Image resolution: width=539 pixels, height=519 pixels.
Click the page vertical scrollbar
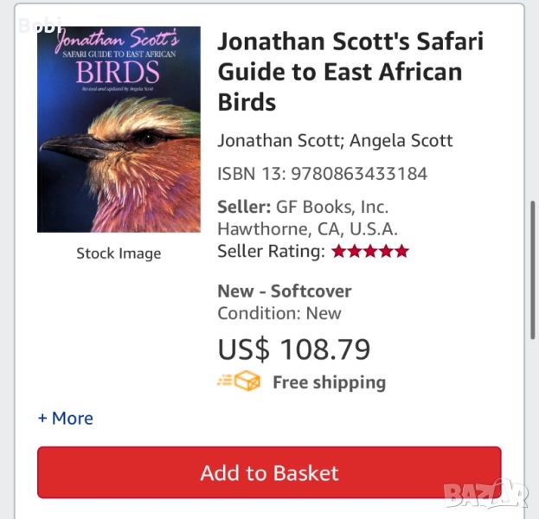click(533, 268)
